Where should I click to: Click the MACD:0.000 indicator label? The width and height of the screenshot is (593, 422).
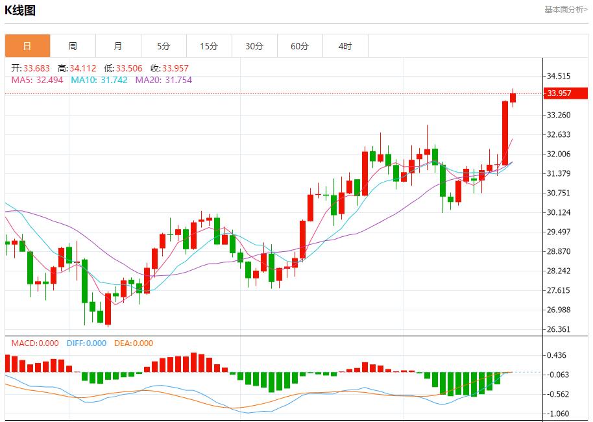click(x=34, y=343)
